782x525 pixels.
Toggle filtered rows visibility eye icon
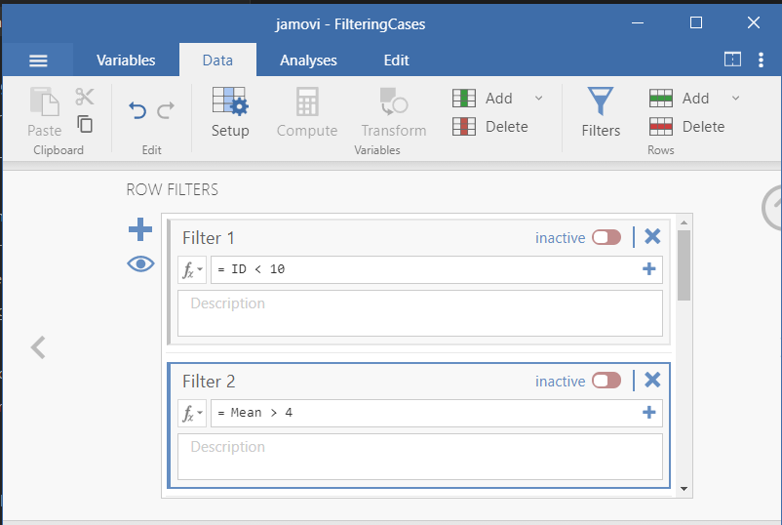140,263
